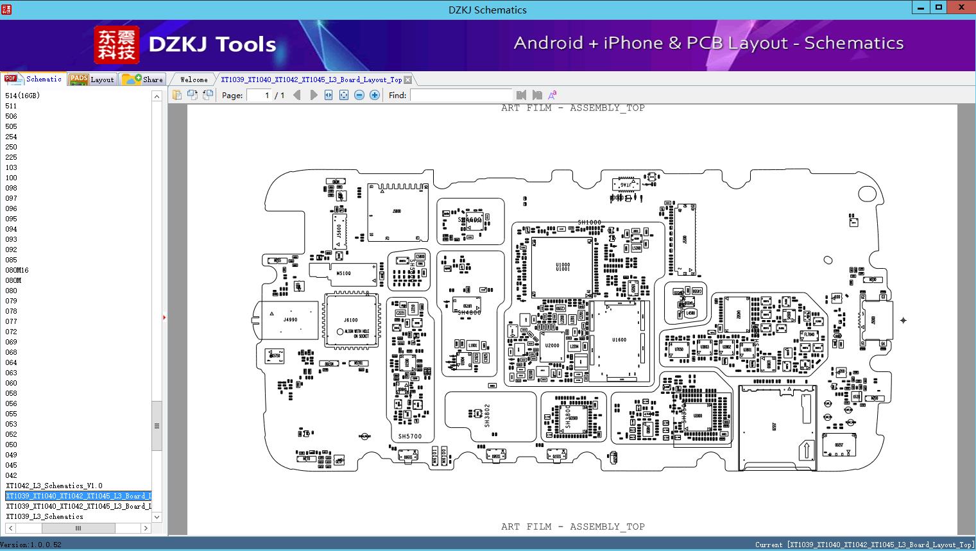976x551 pixels.
Task: Open the Schematic tab
Action: (33, 79)
